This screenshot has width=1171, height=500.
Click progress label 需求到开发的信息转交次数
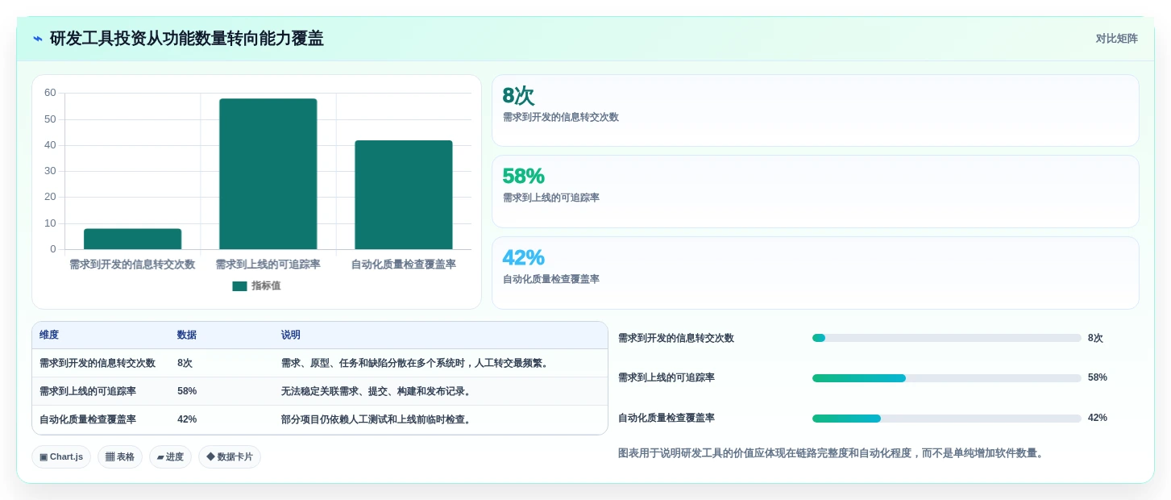(676, 338)
